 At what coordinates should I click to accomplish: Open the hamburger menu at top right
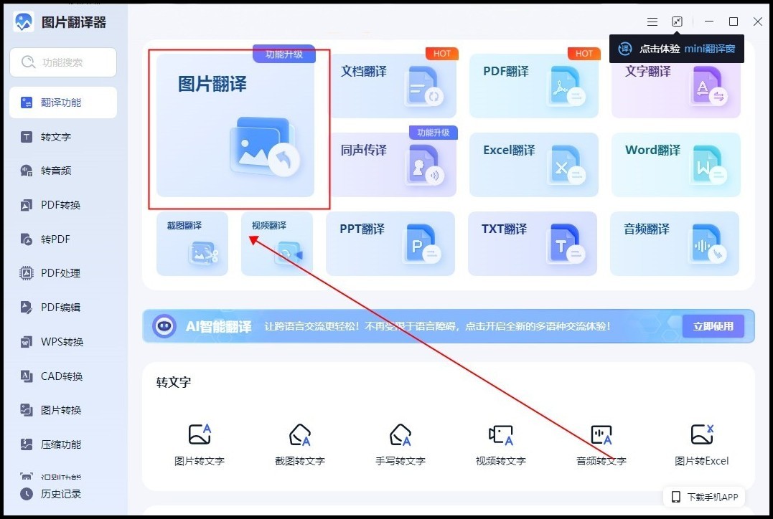coord(652,21)
